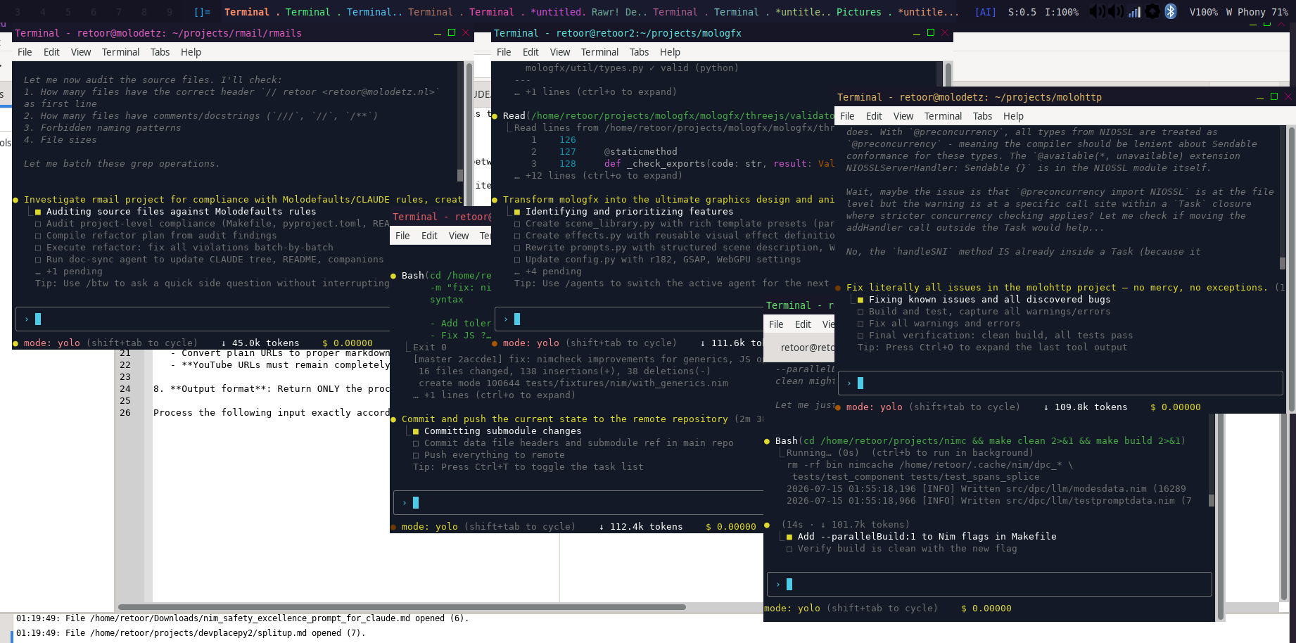This screenshot has height=643, width=1296.
Task: Open Terminal menu in rmails terminal
Action: click(x=120, y=52)
